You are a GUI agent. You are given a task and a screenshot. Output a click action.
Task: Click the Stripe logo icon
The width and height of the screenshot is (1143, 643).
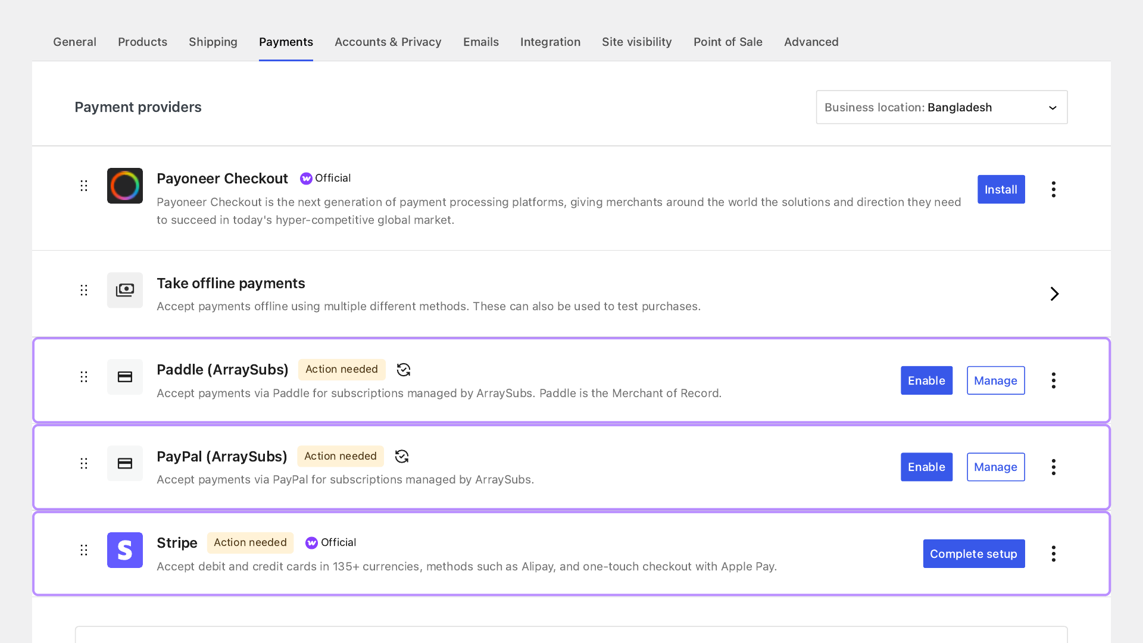pos(125,550)
